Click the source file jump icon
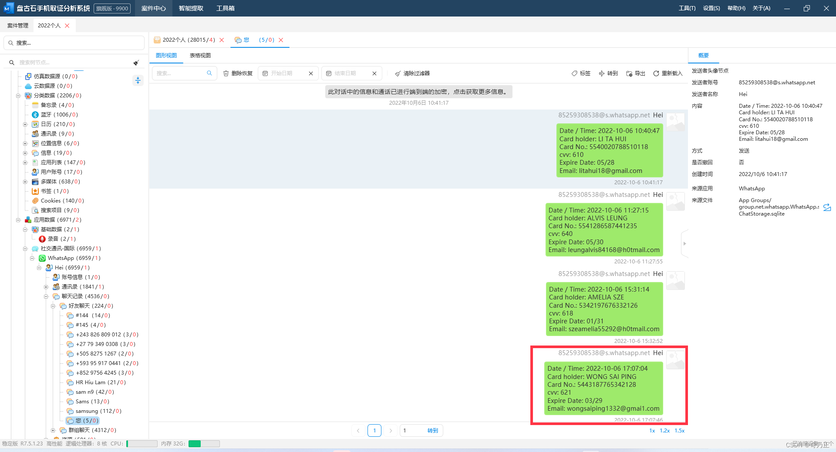Viewport: 836px width, 452px height. pos(827,207)
